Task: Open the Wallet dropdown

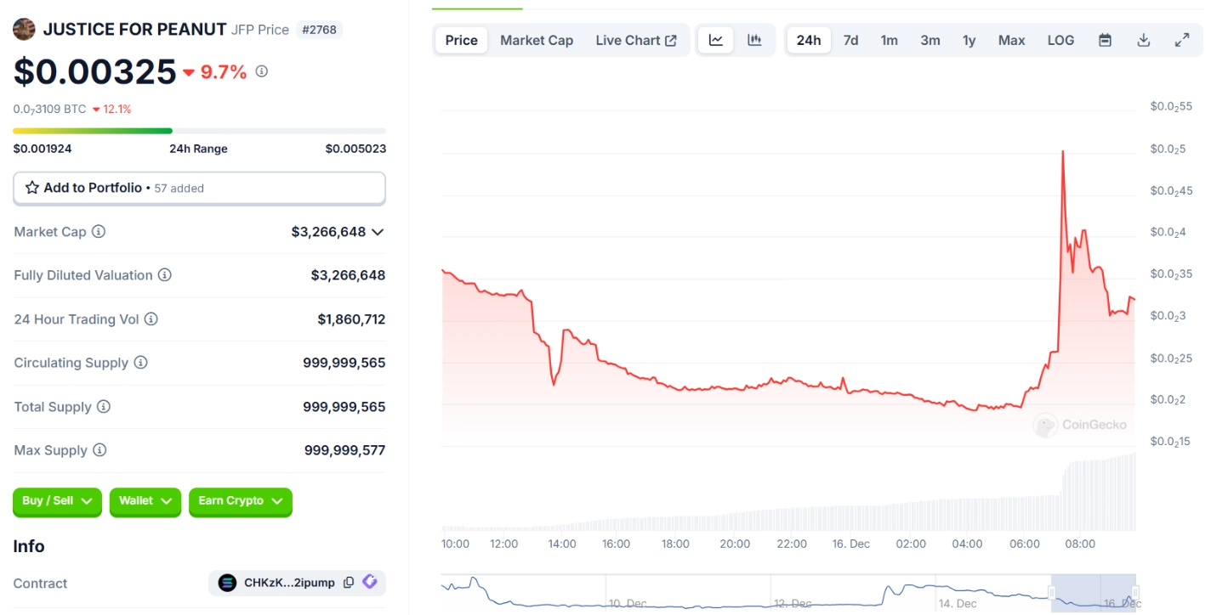Action: [x=145, y=501]
